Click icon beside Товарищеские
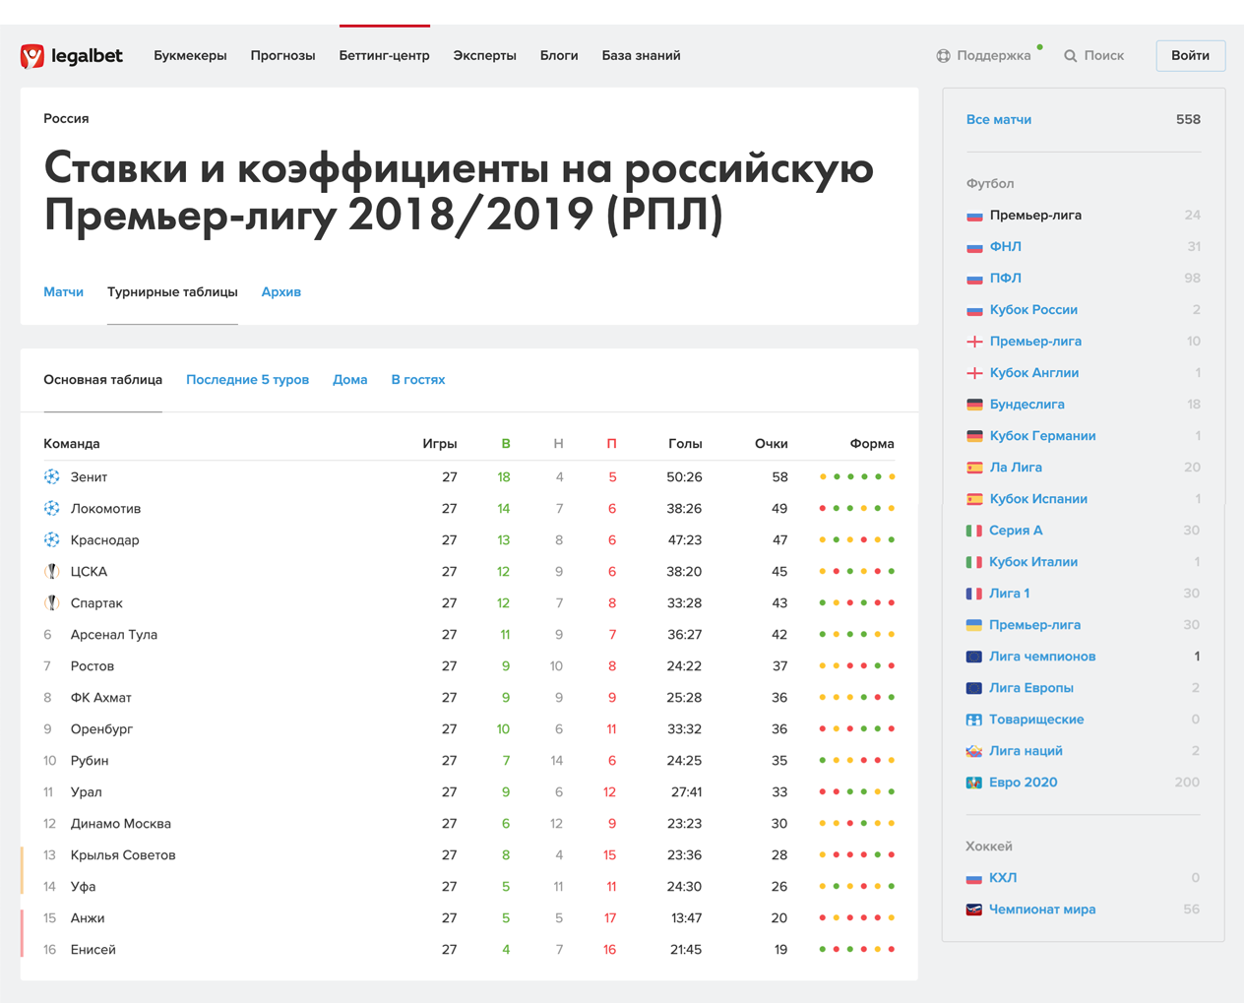Screen dimensions: 1244x1003 point(974,720)
